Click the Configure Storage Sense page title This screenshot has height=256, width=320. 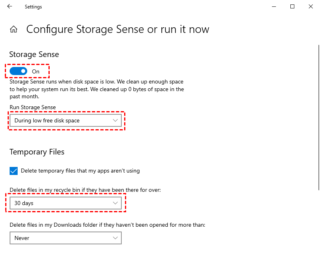click(117, 29)
